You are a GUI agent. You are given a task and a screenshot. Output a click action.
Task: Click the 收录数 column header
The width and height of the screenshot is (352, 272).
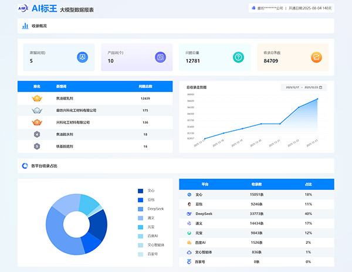256,183
